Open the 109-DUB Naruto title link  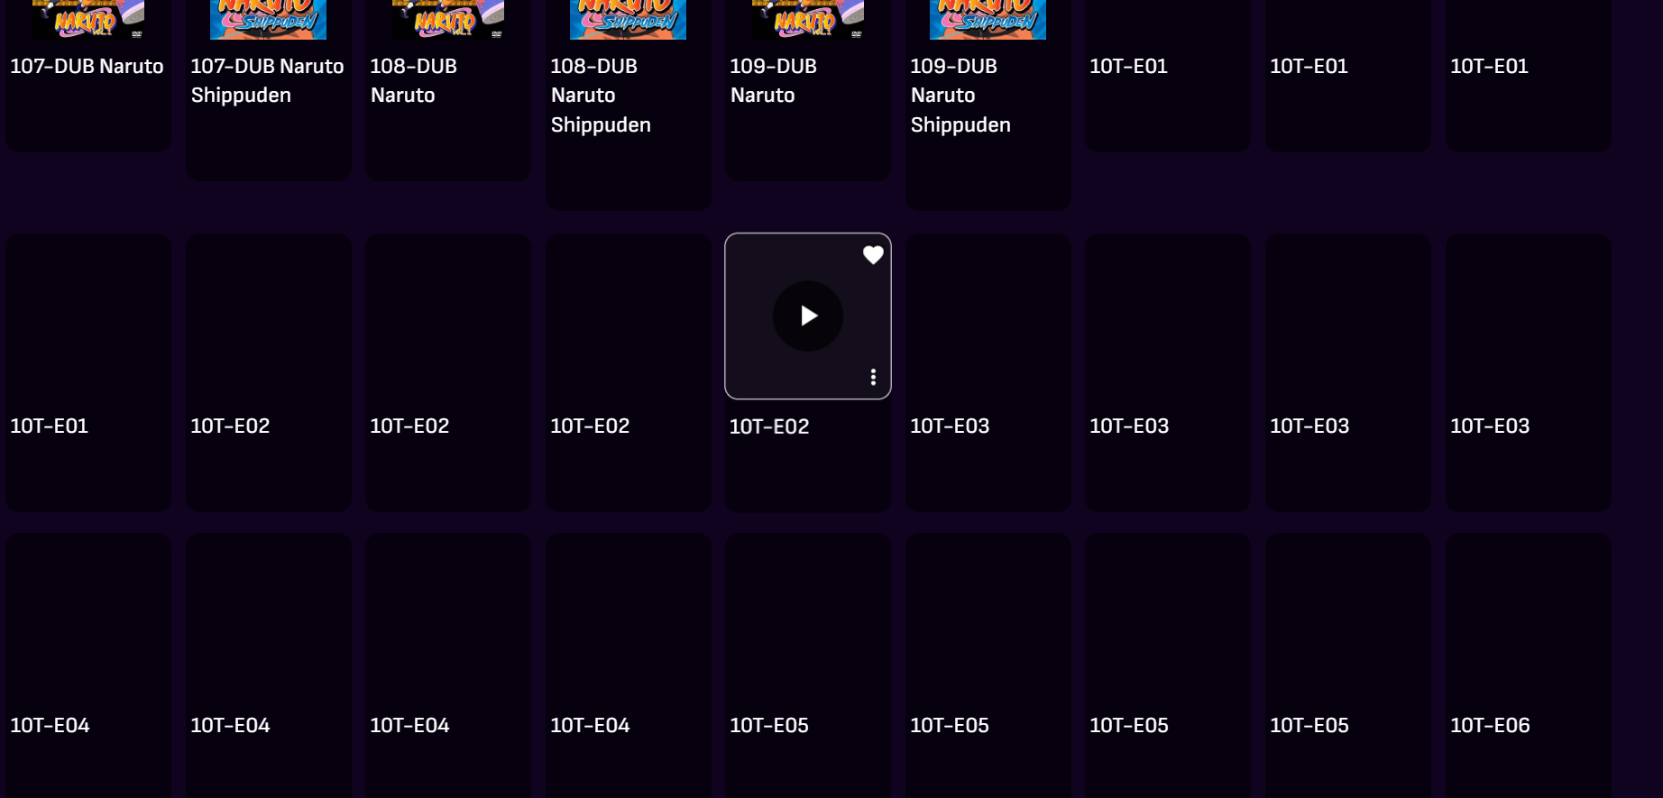(x=773, y=80)
